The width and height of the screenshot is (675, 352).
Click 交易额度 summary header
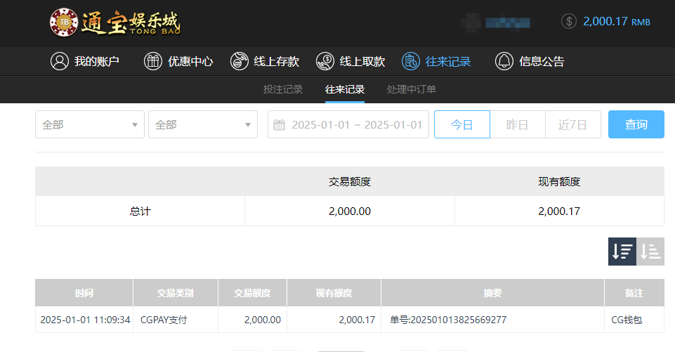(350, 182)
